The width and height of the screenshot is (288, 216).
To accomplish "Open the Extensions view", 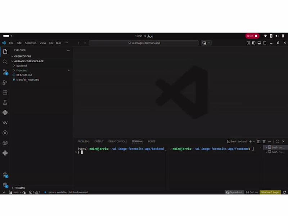I will 5,92.
